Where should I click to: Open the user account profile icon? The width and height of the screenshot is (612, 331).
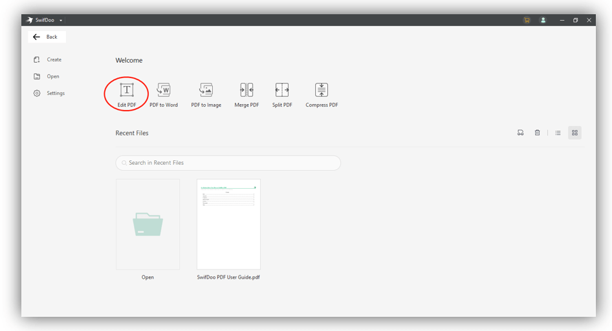point(543,20)
